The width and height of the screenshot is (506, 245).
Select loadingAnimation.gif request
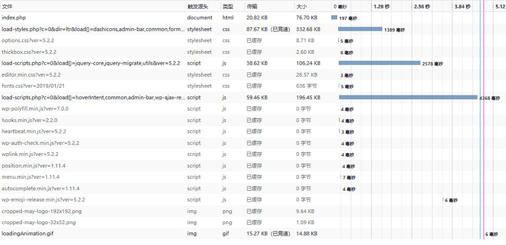253,234
